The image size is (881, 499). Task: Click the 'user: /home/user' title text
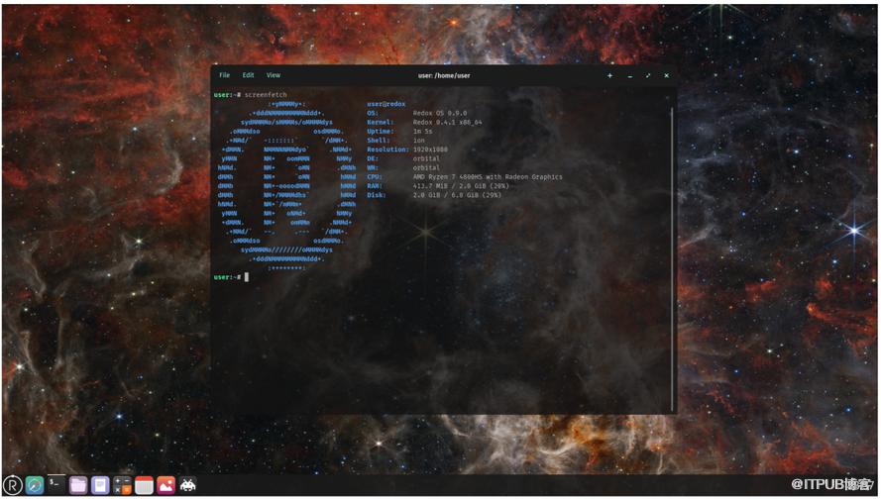(444, 75)
